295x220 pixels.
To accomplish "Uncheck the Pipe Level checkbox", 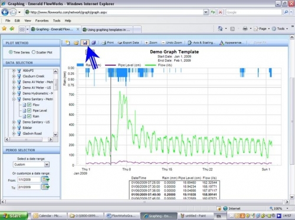I will 29,111.
